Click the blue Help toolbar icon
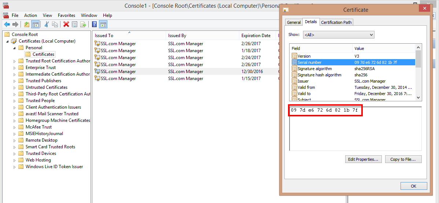439x203 pixels. [x=95, y=24]
